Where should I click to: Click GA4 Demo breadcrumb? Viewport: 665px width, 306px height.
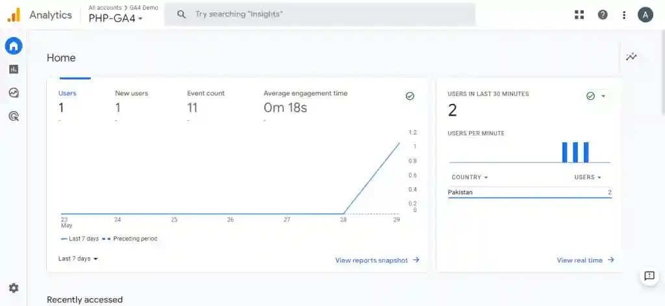click(x=144, y=8)
